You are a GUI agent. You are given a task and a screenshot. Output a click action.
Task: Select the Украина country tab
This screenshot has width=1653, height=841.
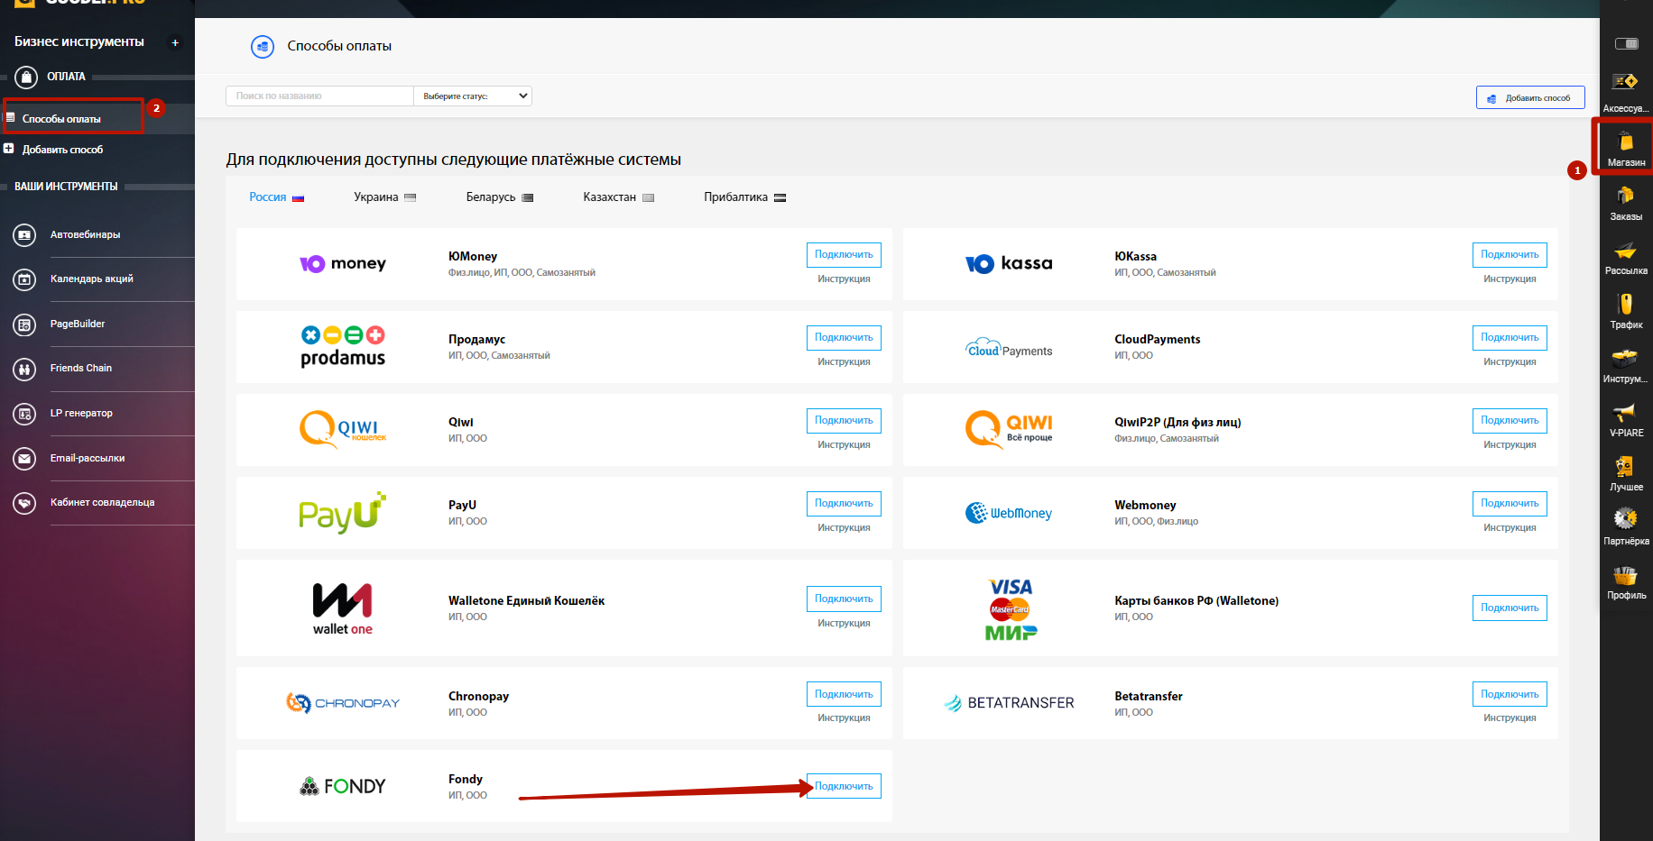[384, 197]
